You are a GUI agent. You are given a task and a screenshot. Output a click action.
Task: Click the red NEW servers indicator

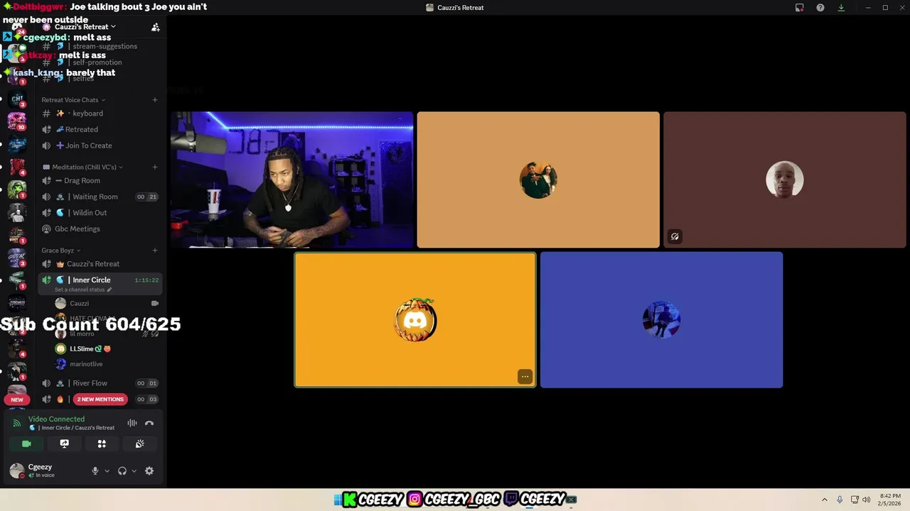point(17,400)
